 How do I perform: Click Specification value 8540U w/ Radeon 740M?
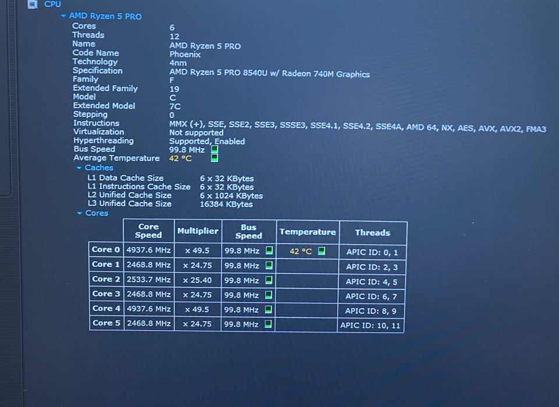[269, 73]
